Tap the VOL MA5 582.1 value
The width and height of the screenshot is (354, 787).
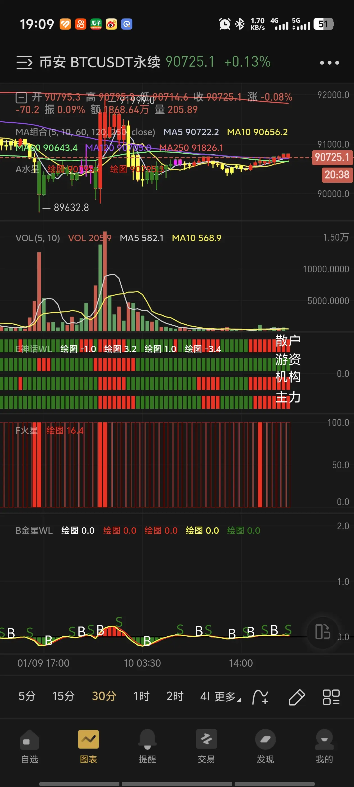click(142, 238)
